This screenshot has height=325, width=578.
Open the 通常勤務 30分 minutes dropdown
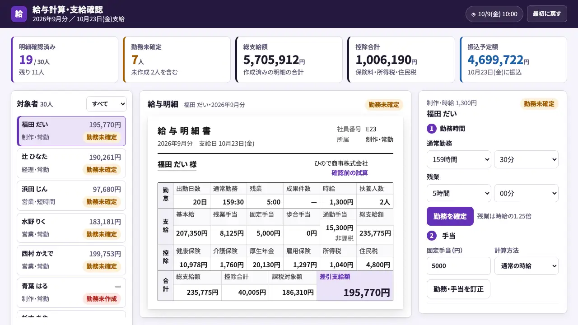(x=526, y=159)
